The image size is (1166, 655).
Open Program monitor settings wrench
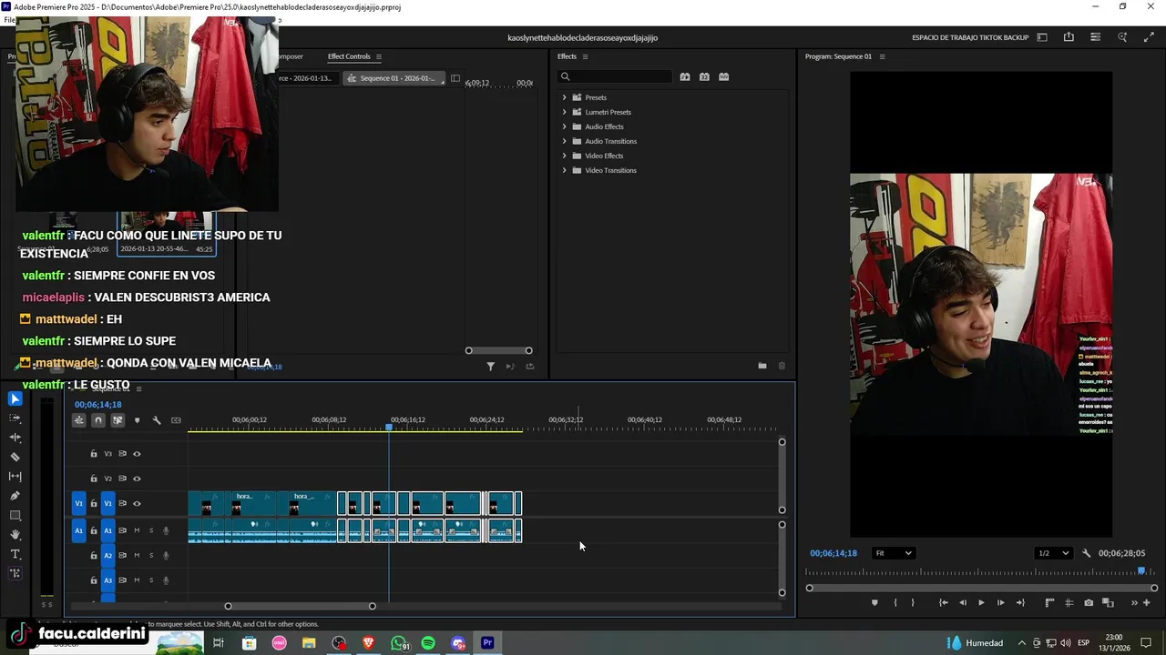pyautogui.click(x=1086, y=553)
